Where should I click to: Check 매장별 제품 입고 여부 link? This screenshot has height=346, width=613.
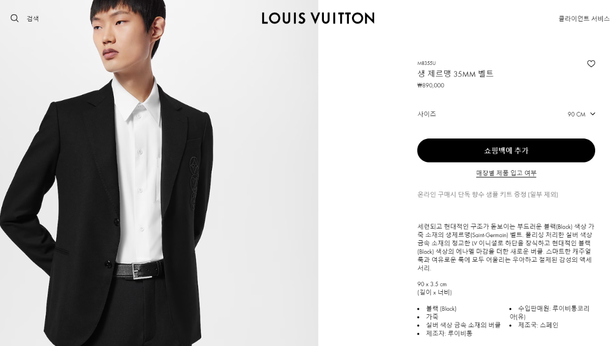506,173
